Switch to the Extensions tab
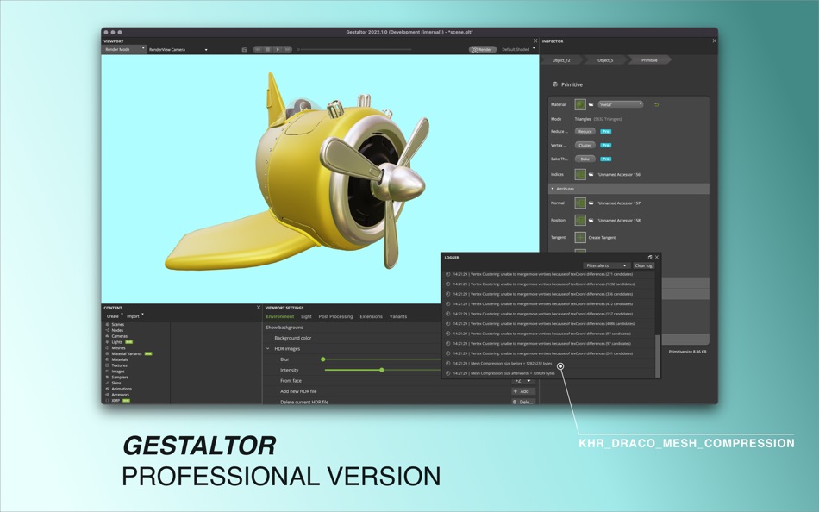819x512 pixels. tap(371, 316)
